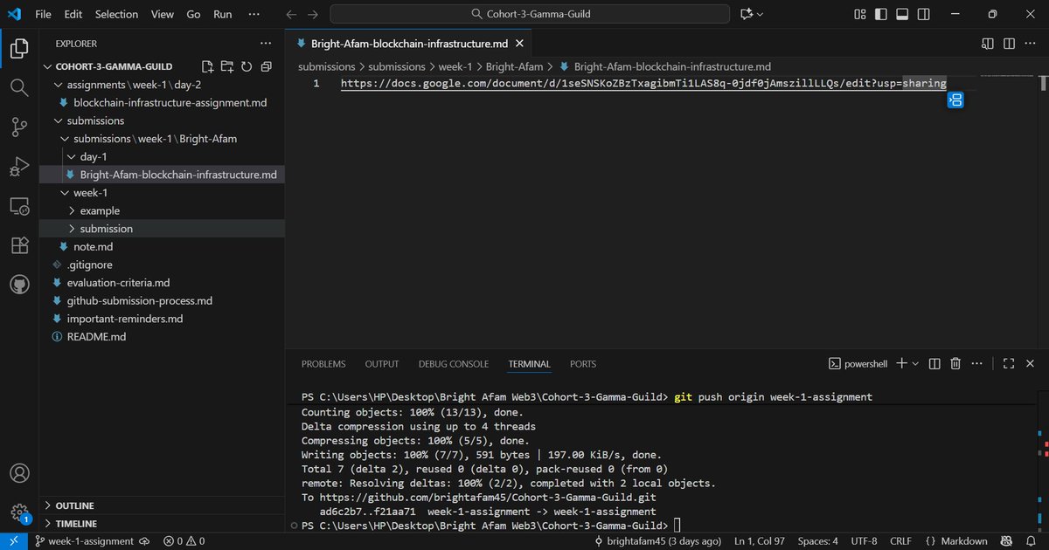Screen dimensions: 1049x550
Task: Open the Copilot chat icon in title bar
Action: point(747,14)
